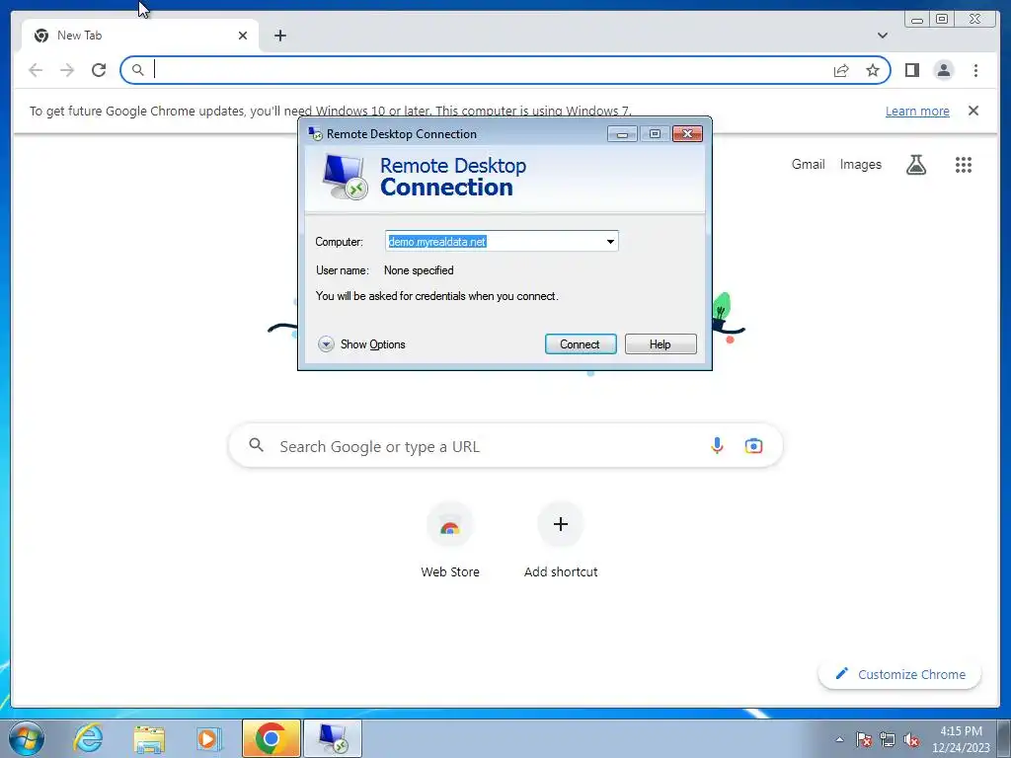Expand Show Options in Remote Desktop

pos(361,344)
